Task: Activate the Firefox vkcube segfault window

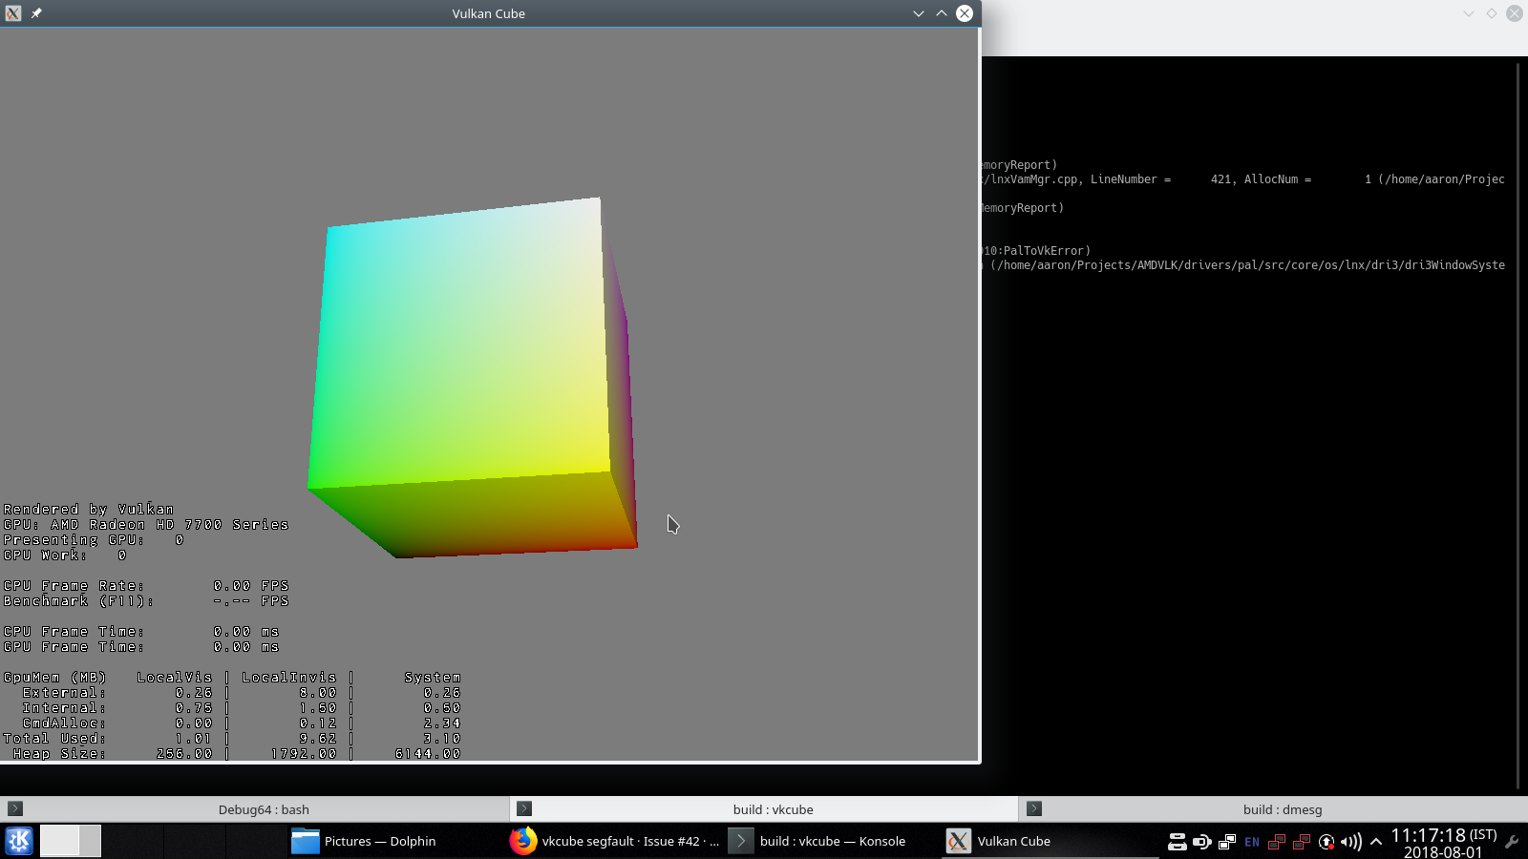Action: pyautogui.click(x=616, y=841)
